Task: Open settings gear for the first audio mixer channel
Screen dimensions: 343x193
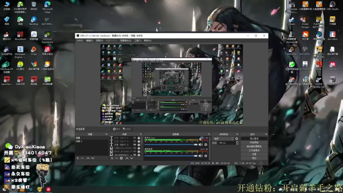Action: [x=206, y=145]
